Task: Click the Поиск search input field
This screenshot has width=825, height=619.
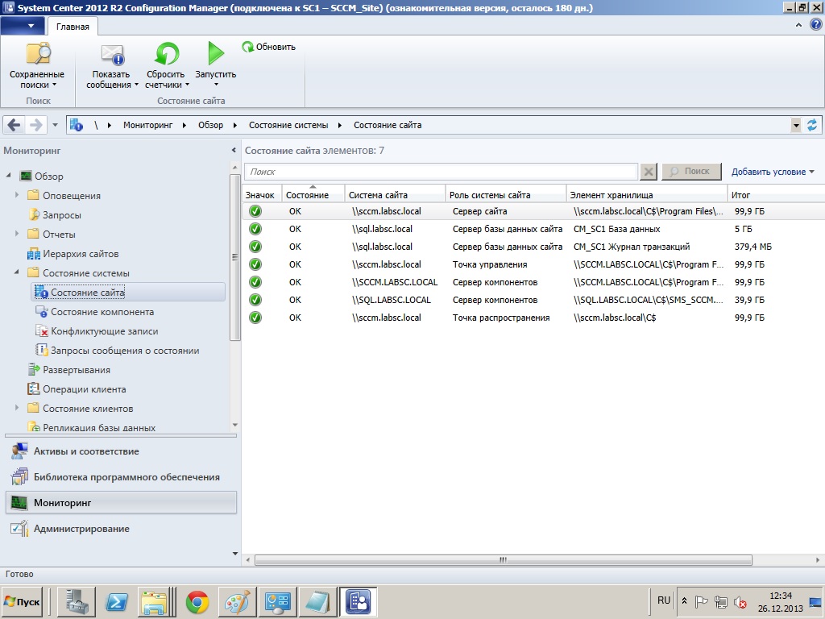Action: [x=441, y=172]
